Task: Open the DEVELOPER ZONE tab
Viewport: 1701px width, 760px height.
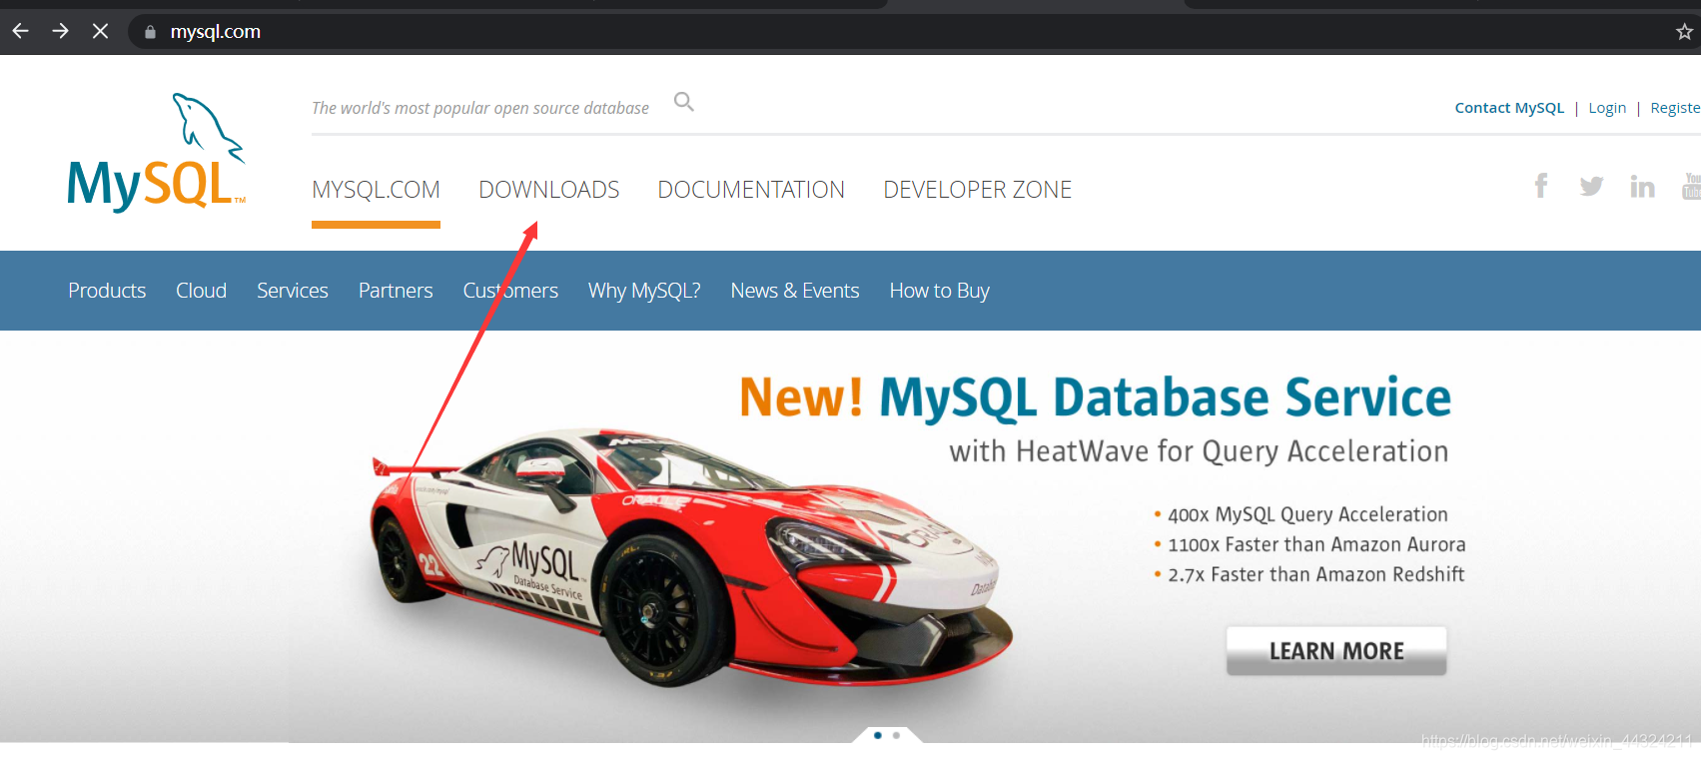Action: (977, 190)
